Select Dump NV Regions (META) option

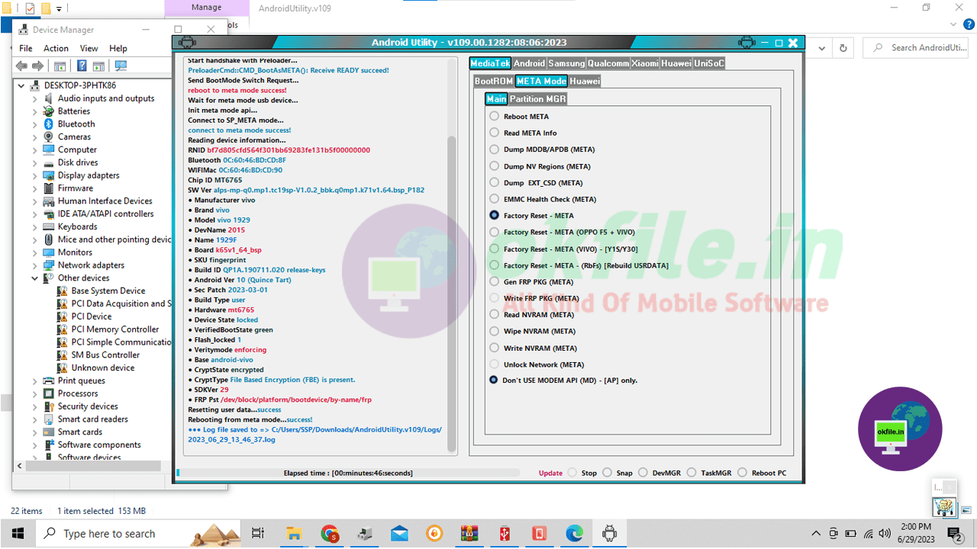tap(495, 166)
